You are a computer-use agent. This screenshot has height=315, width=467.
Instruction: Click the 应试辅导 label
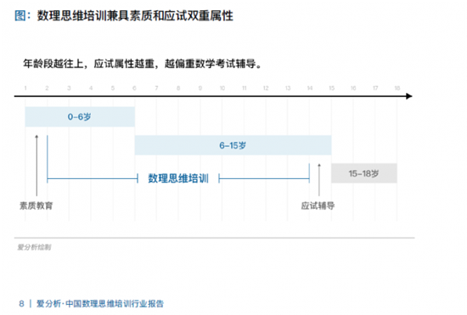pos(318,205)
